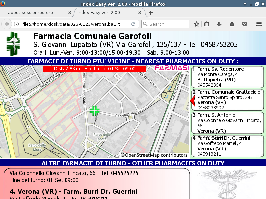
Task: Reload the current page
Action: [133, 24]
